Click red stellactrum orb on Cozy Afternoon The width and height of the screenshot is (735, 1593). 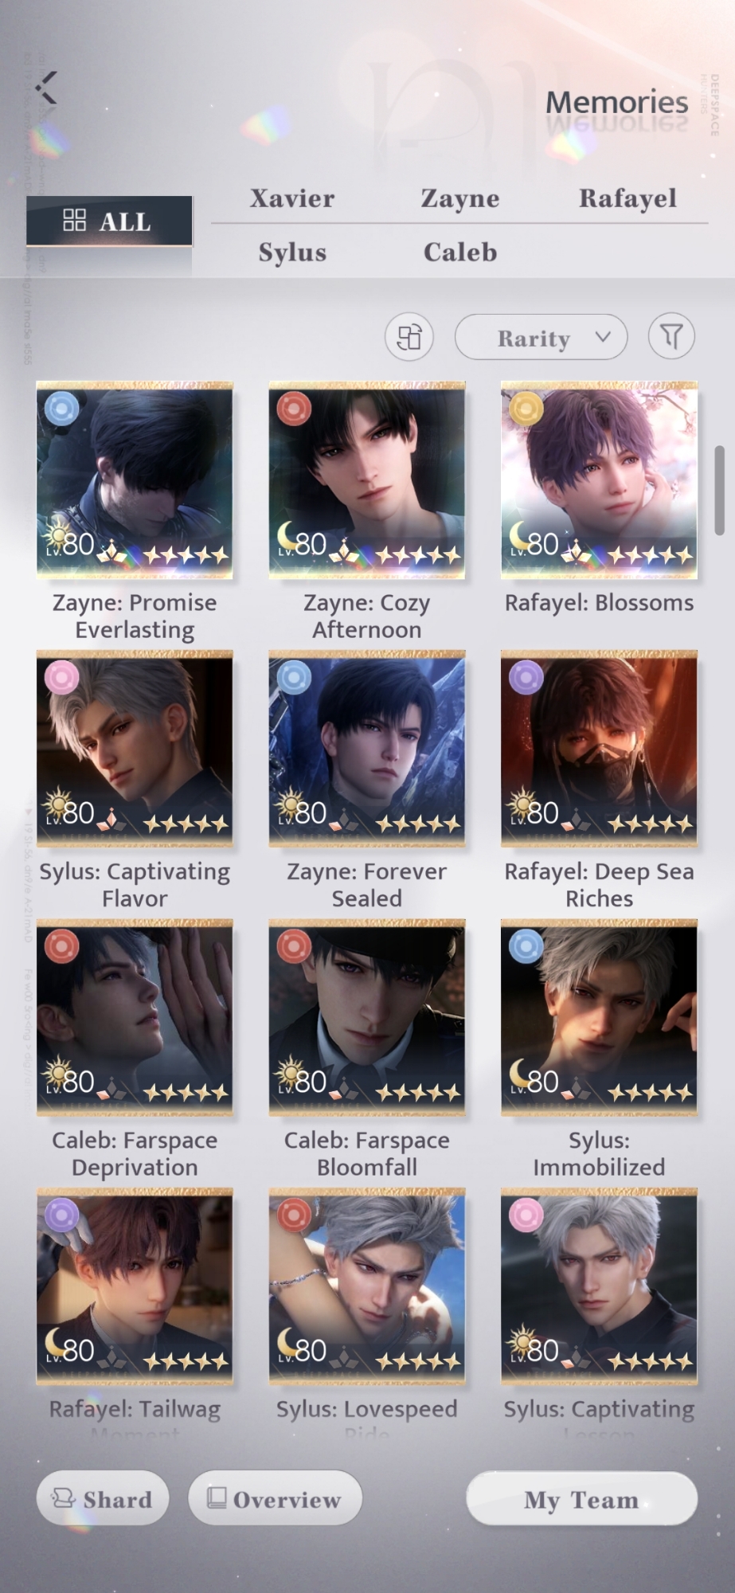(294, 409)
